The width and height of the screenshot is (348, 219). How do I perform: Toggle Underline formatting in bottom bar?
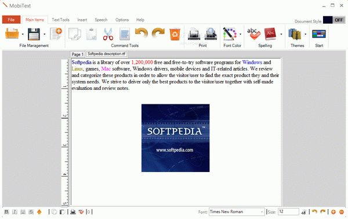tap(23, 212)
